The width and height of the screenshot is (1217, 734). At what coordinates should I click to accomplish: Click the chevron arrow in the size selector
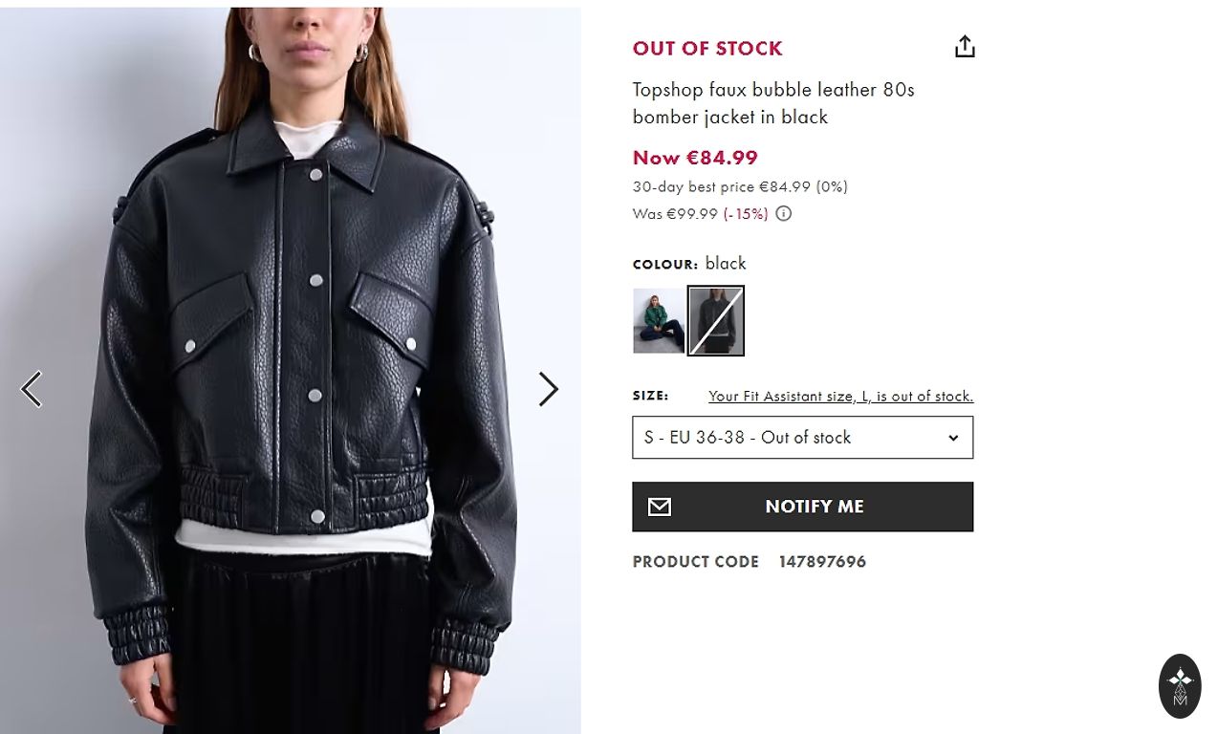click(x=953, y=438)
